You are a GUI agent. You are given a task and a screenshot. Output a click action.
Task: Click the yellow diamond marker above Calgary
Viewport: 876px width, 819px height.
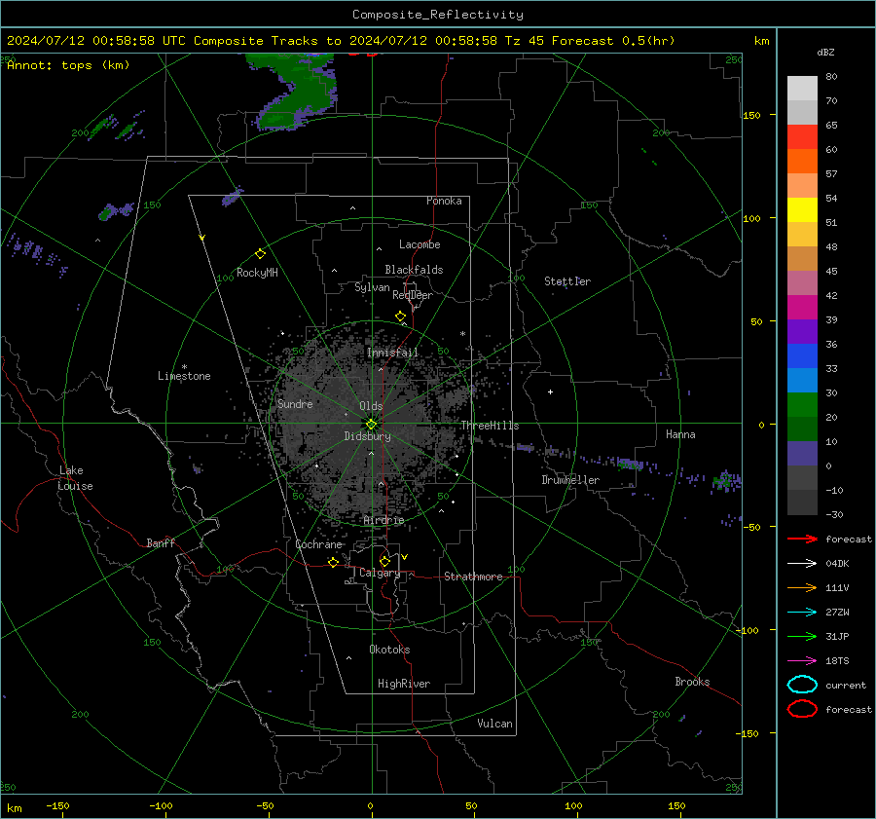(384, 561)
